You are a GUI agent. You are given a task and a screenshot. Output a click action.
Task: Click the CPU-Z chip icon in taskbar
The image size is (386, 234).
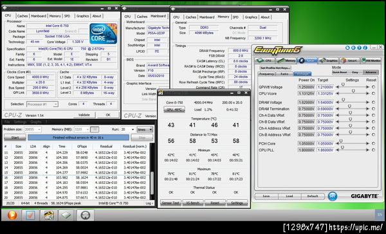point(66,215)
